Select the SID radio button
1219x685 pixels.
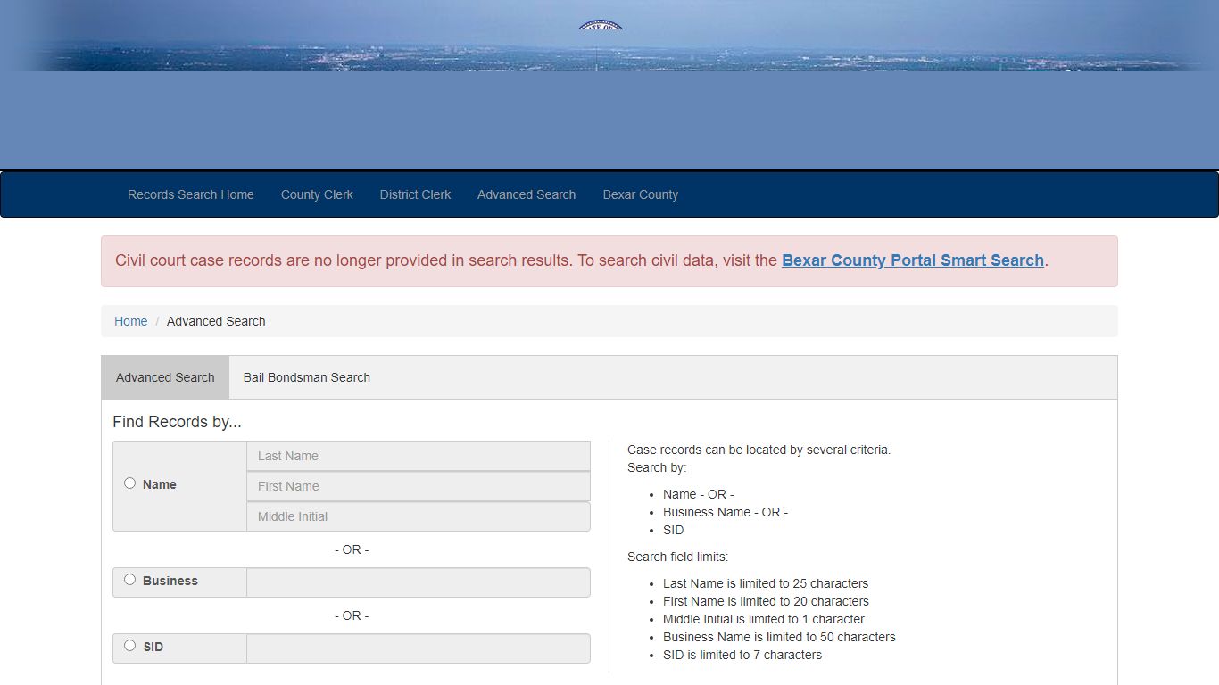click(x=130, y=646)
